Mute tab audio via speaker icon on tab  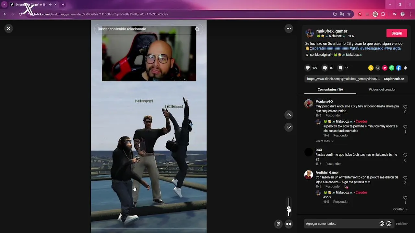point(50,5)
